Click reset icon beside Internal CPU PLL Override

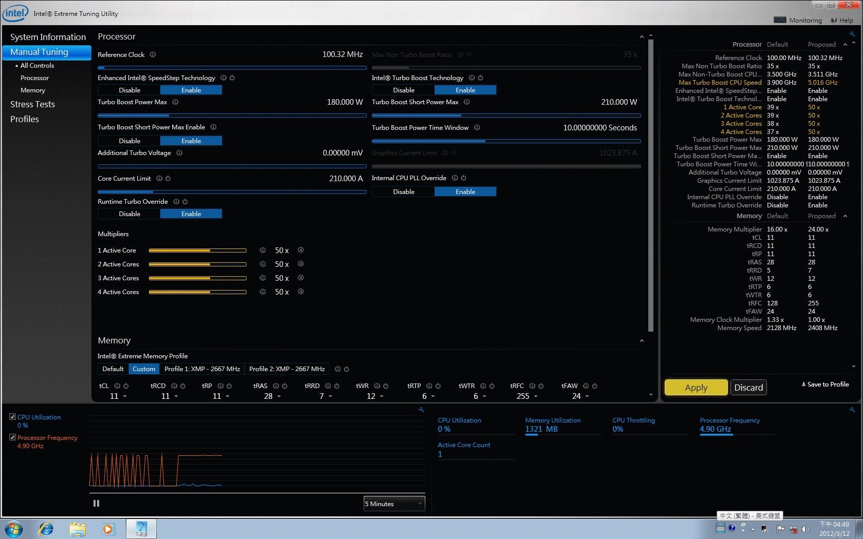click(x=463, y=178)
